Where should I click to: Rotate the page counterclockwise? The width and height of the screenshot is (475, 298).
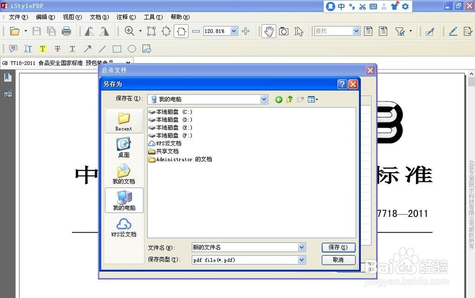[x=89, y=31]
